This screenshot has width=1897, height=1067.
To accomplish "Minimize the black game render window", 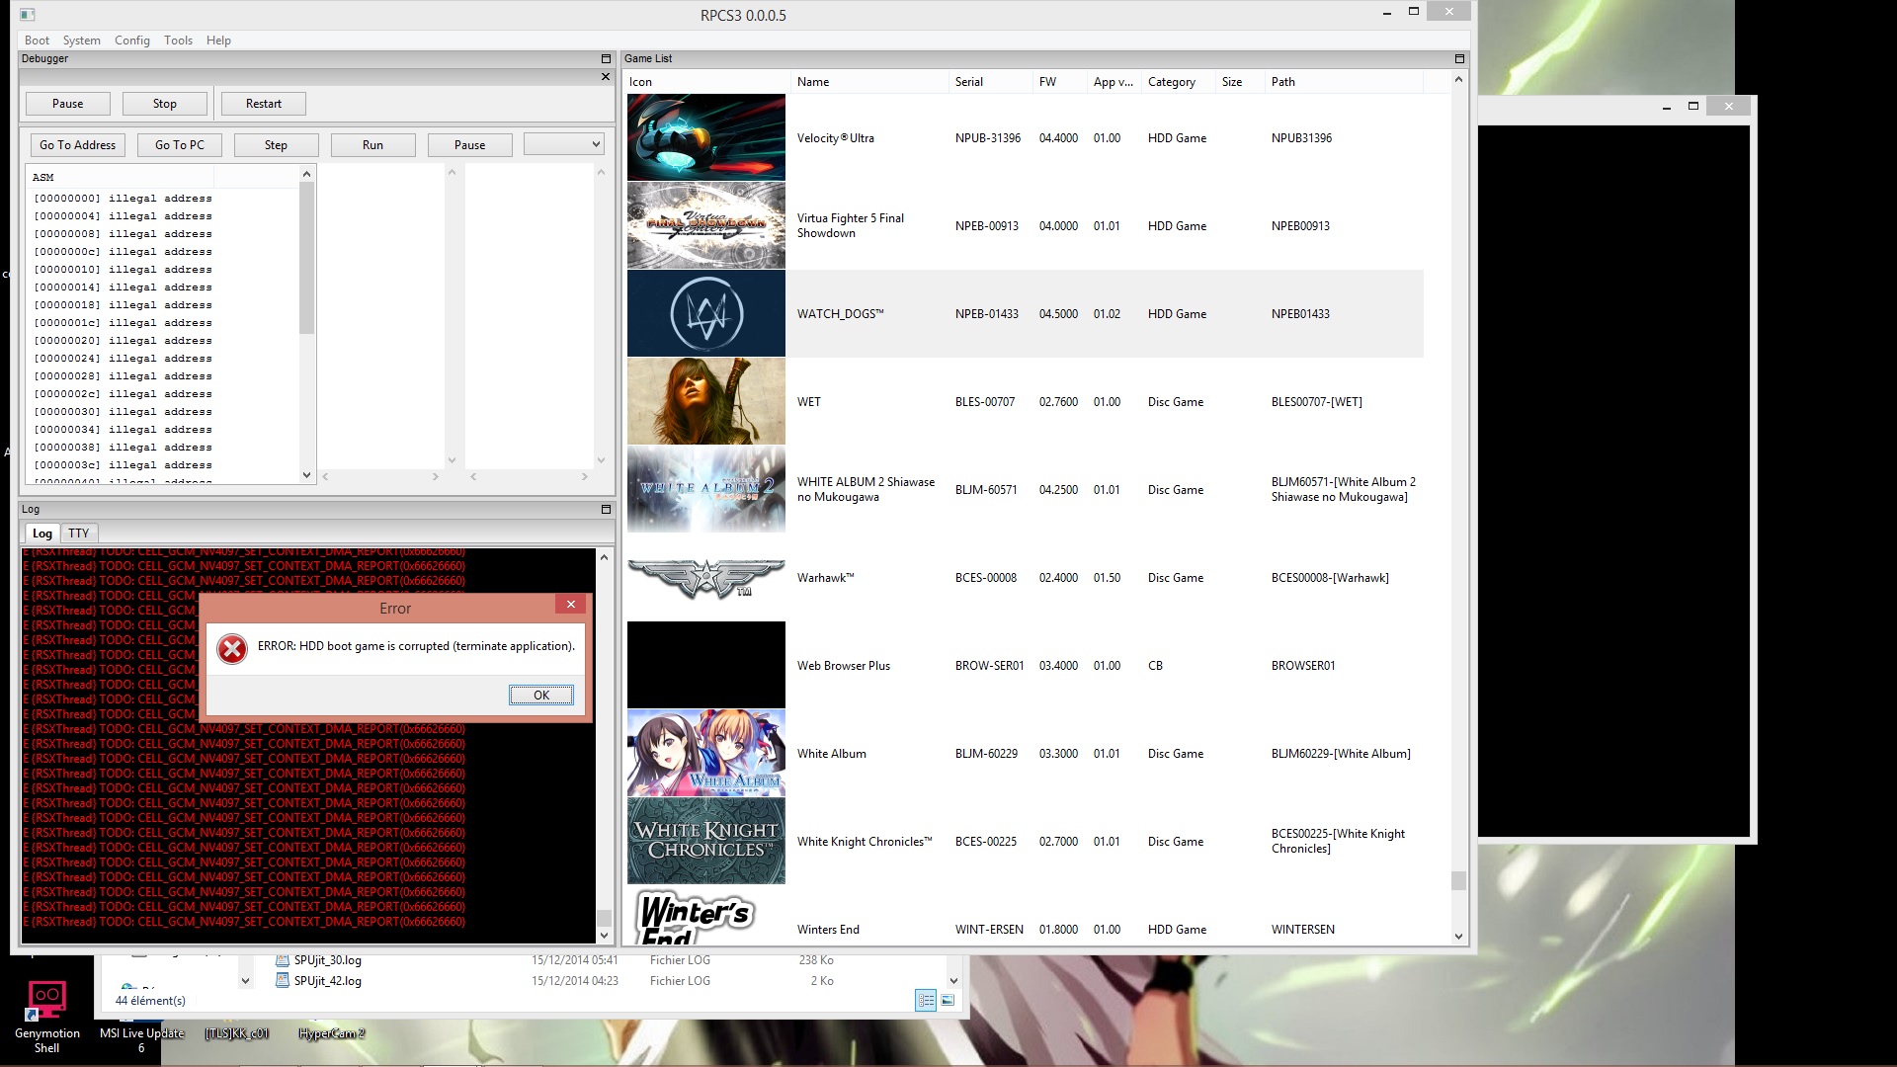I will coord(1667,106).
